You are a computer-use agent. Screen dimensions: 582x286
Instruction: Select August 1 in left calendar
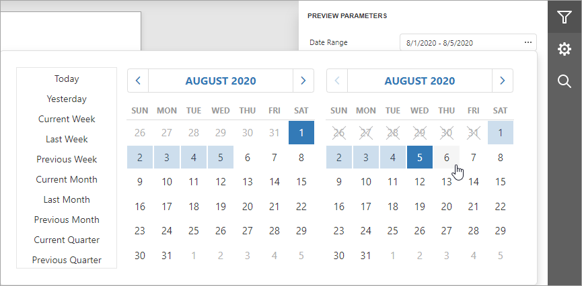301,132
